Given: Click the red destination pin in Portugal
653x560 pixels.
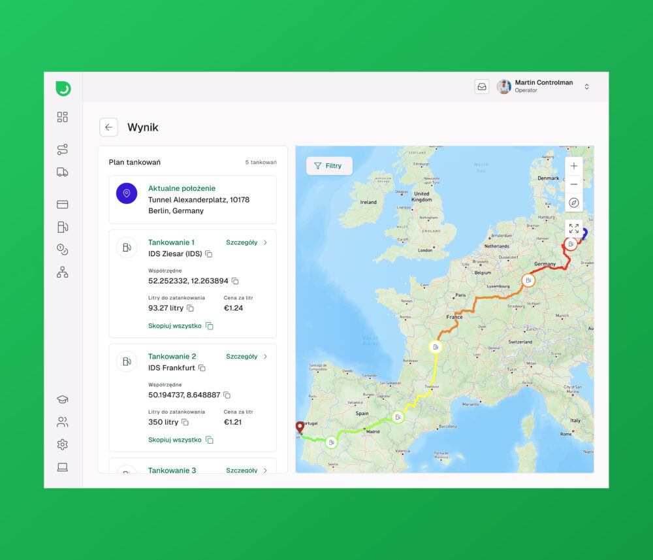Looking at the screenshot, I should (300, 427).
